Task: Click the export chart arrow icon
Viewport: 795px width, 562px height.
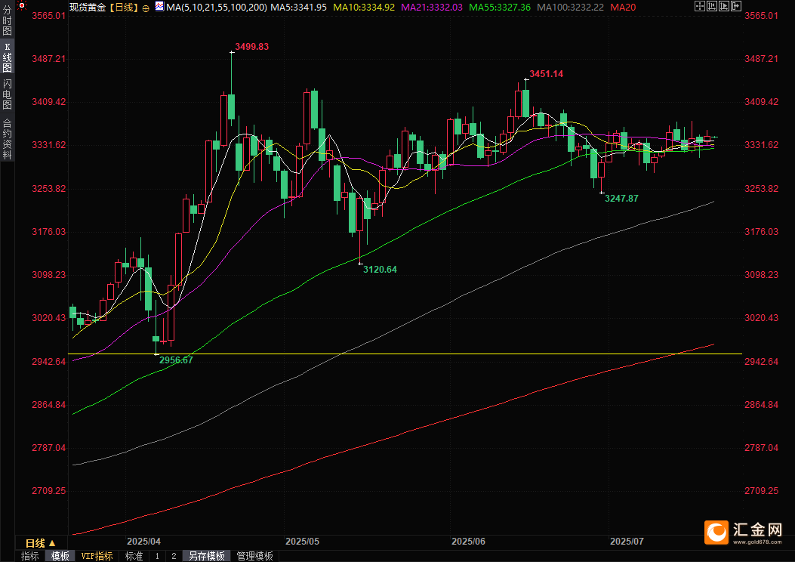Action: [736, 6]
